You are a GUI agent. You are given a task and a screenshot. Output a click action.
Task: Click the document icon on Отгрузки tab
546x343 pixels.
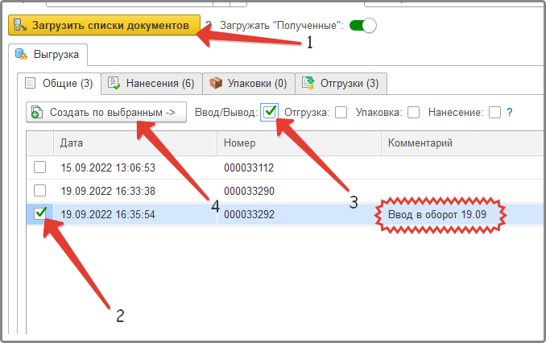point(308,83)
